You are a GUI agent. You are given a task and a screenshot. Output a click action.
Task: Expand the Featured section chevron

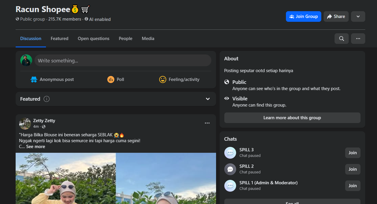[208, 99]
